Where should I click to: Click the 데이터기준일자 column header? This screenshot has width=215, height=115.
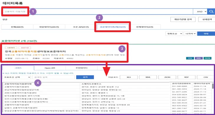point(202,84)
